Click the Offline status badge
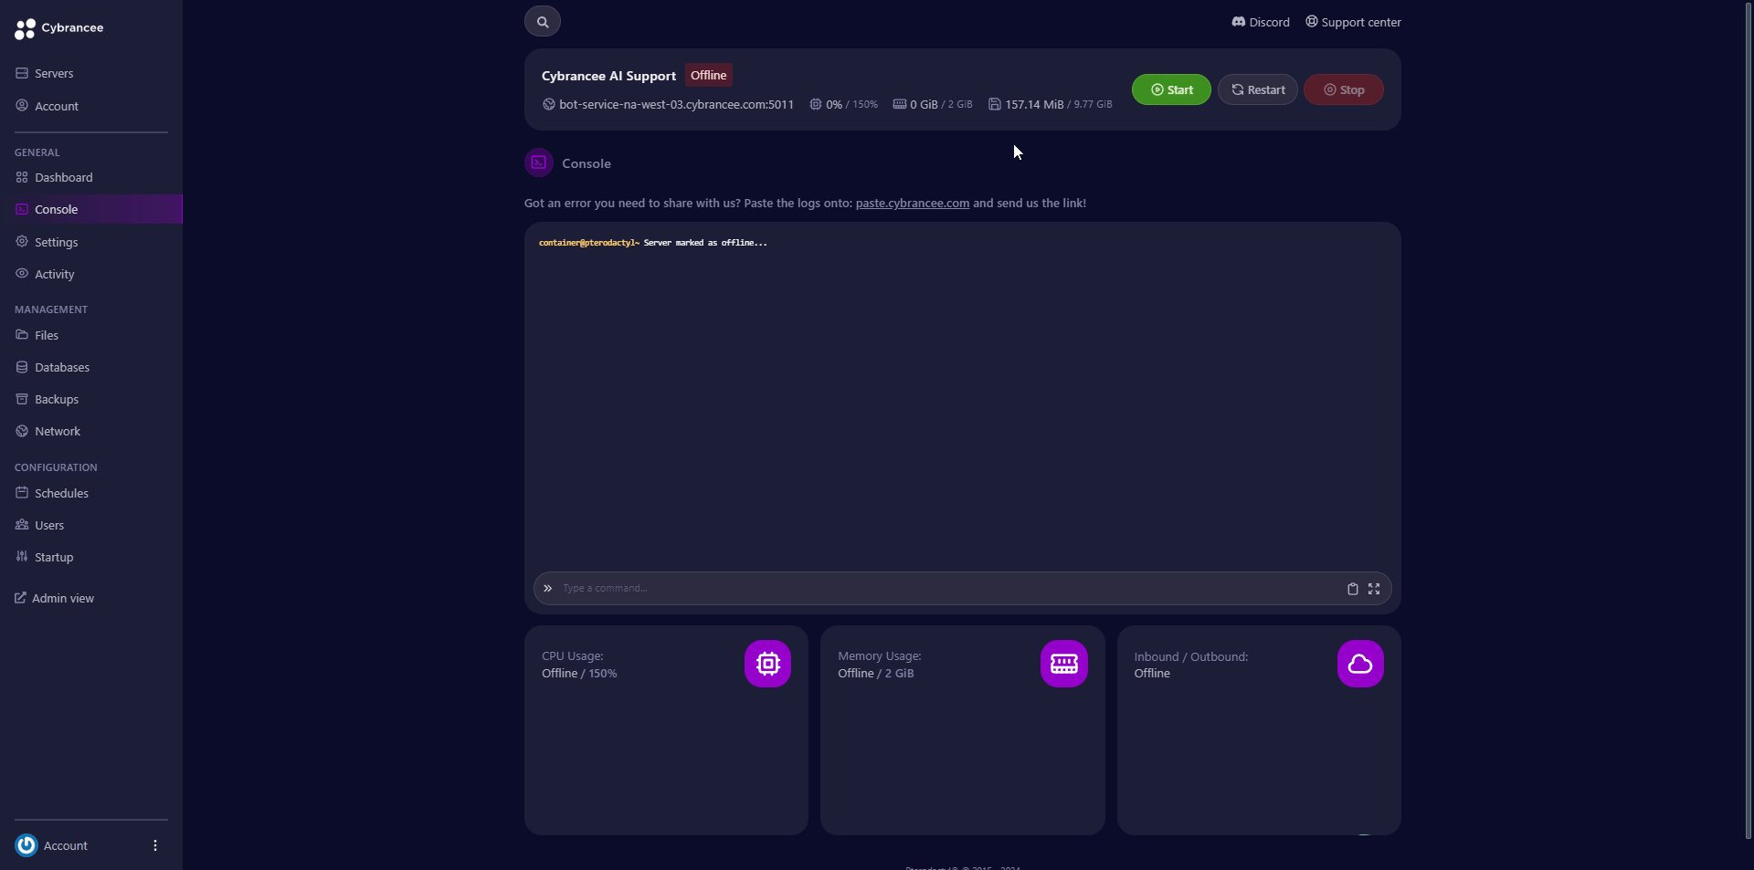This screenshot has width=1754, height=870. click(709, 75)
